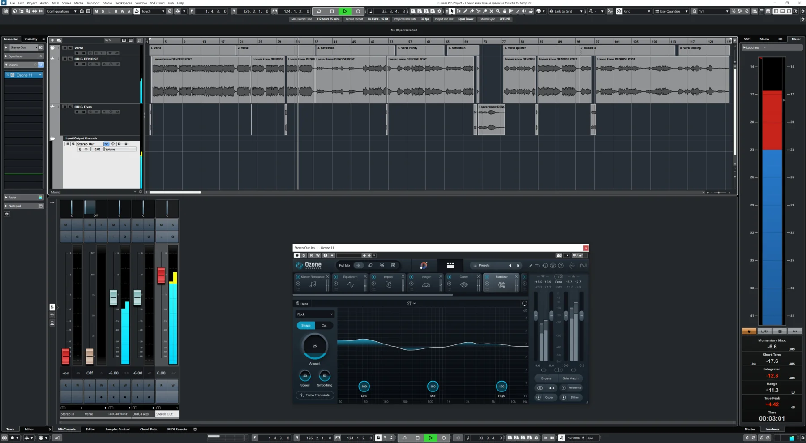Open Ozone help question mark
The image size is (806, 443).
pyautogui.click(x=561, y=266)
